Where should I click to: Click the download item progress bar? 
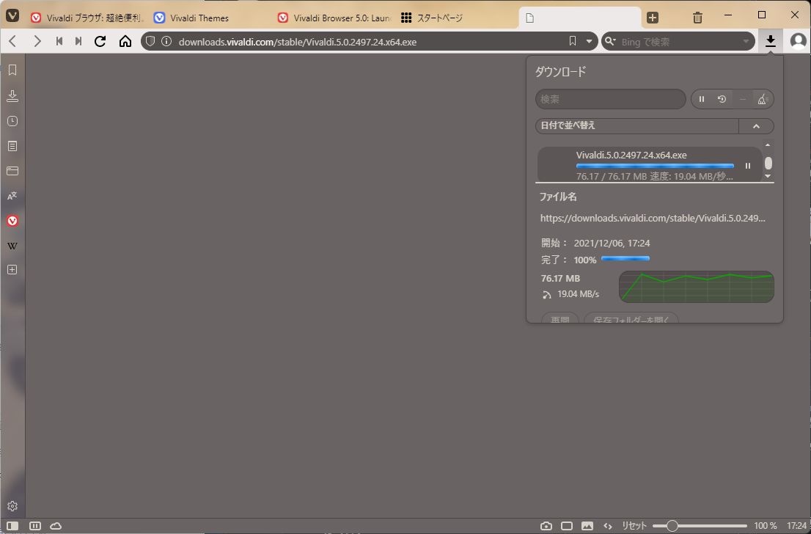655,166
